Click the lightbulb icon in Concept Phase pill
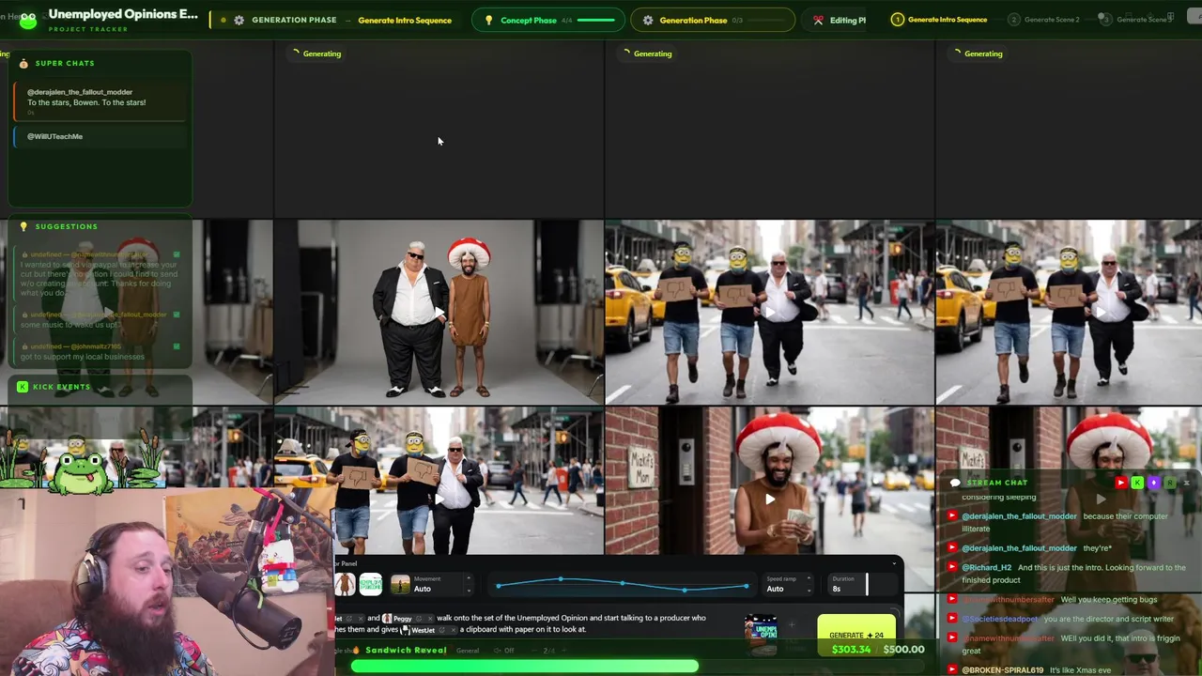The image size is (1202, 676). click(x=488, y=20)
